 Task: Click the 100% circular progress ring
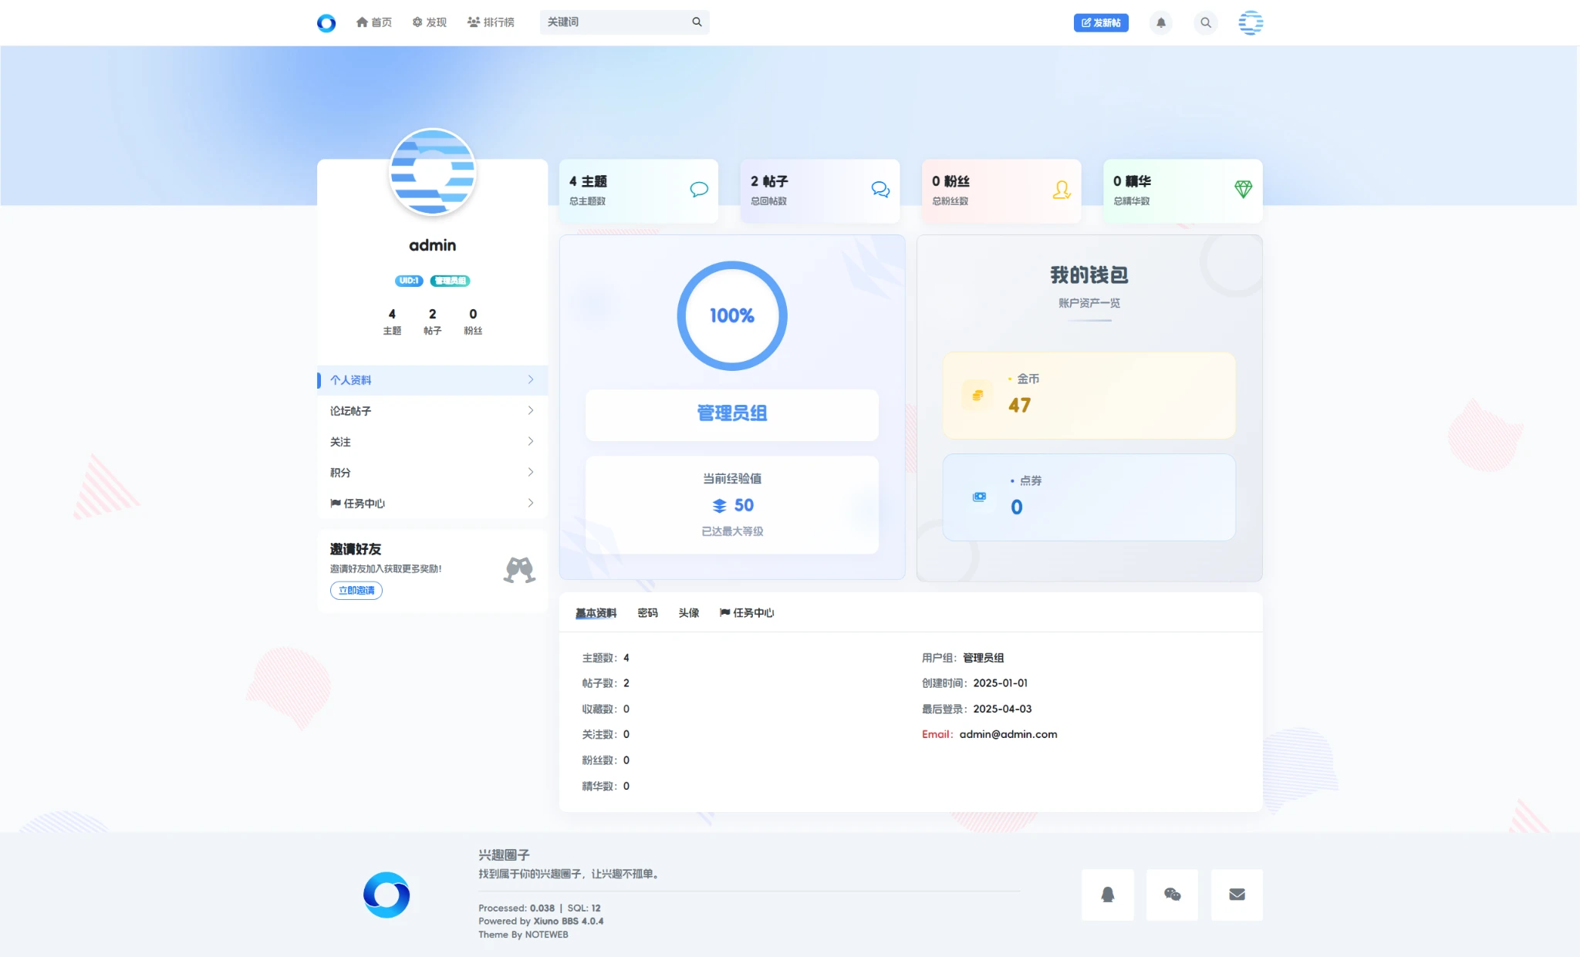pos(732,315)
